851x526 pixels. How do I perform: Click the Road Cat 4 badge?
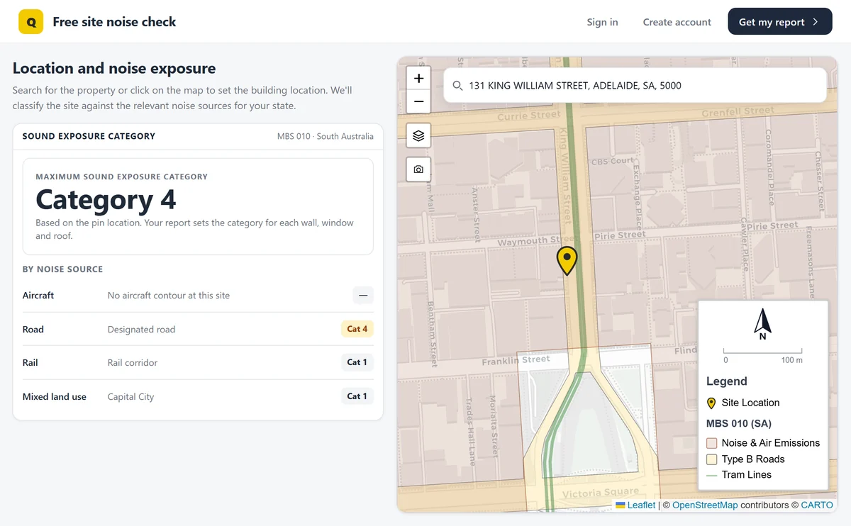coord(357,329)
